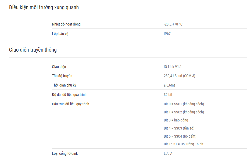Click the 'IP67' protection value
The height and width of the screenshot is (158, 247).
(167, 34)
